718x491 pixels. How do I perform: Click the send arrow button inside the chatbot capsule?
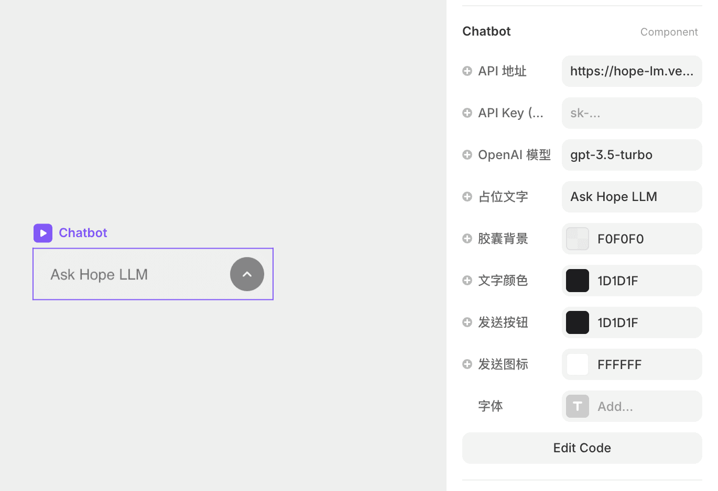pyautogui.click(x=247, y=274)
